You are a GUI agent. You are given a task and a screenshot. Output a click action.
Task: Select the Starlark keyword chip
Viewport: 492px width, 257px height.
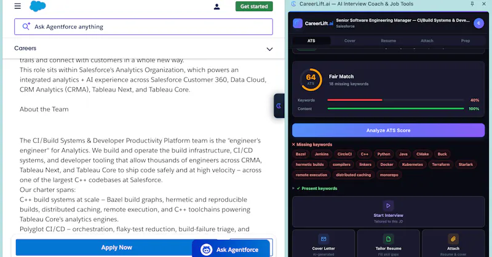pos(466,164)
